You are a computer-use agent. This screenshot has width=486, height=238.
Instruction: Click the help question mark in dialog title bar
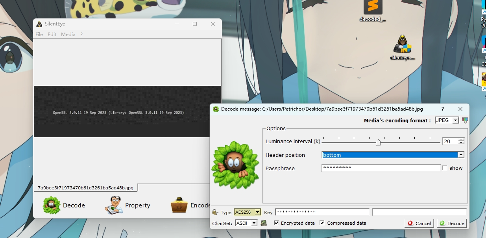click(x=442, y=109)
